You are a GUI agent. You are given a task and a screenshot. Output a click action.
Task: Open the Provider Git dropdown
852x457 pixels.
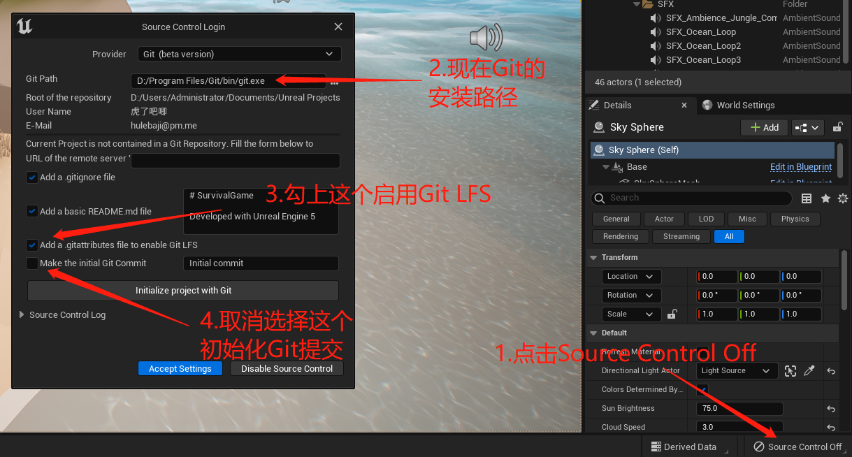tap(239, 54)
